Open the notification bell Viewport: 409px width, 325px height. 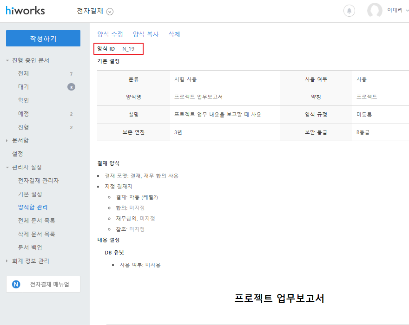349,11
